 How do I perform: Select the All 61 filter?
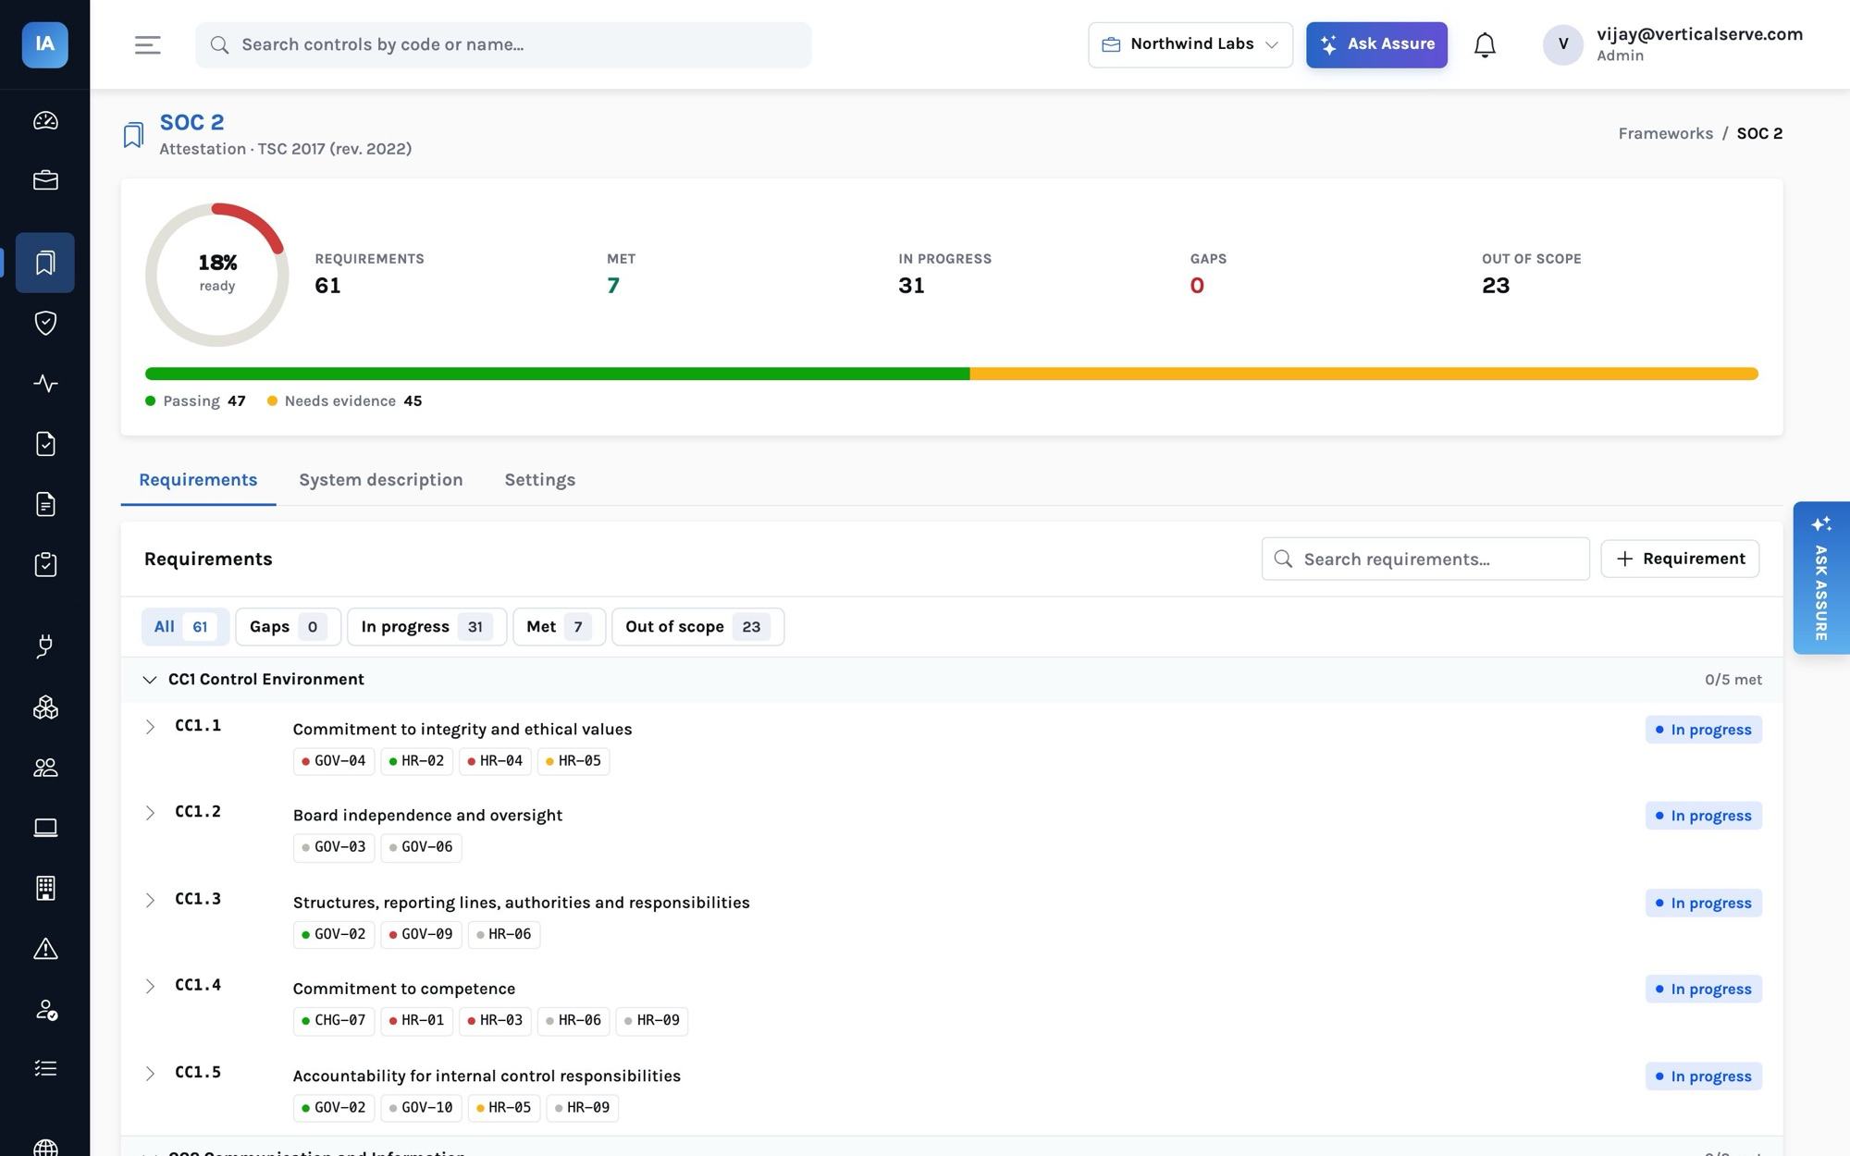185,627
